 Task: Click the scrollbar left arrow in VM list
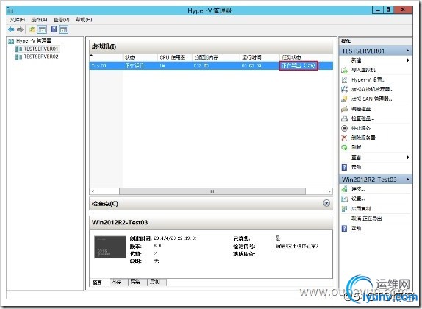tap(93, 191)
